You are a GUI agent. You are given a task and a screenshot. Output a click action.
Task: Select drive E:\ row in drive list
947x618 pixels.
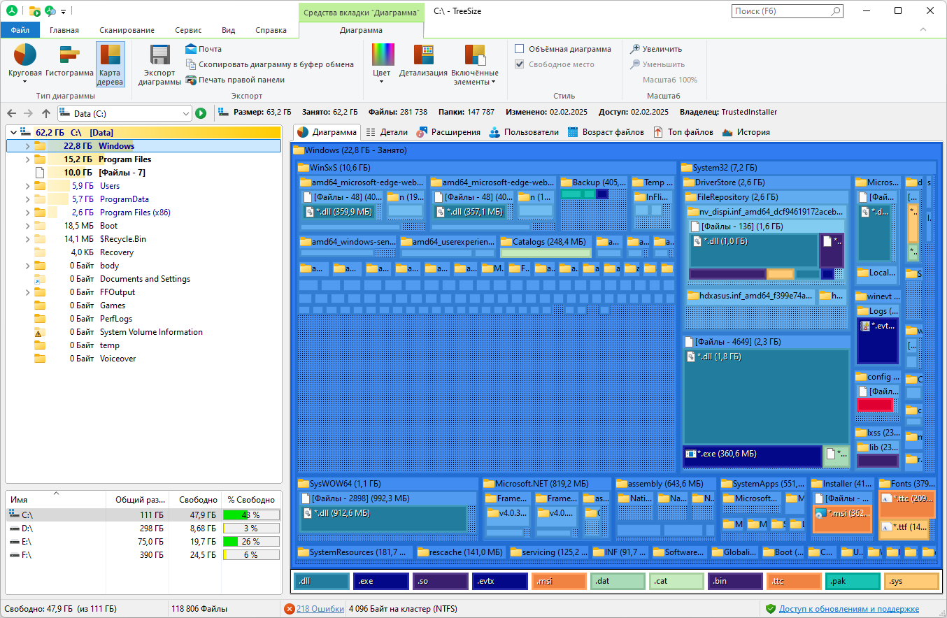point(143,542)
